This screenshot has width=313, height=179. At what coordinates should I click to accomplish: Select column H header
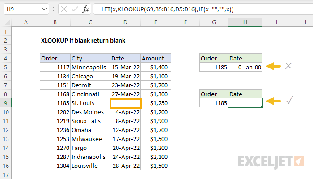tap(245, 22)
